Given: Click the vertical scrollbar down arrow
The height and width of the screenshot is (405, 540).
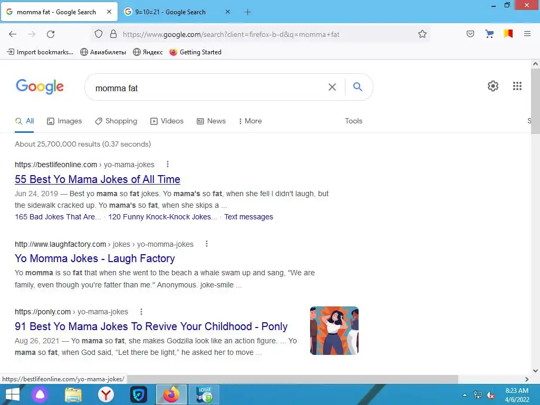Looking at the screenshot, I should pyautogui.click(x=535, y=371).
